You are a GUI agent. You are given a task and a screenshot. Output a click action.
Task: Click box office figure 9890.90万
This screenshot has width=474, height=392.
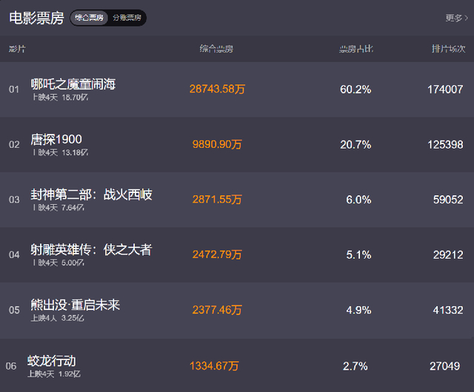(x=217, y=144)
